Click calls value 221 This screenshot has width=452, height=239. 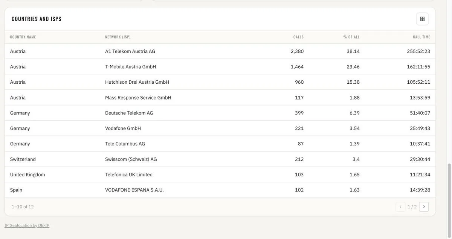pyautogui.click(x=299, y=129)
